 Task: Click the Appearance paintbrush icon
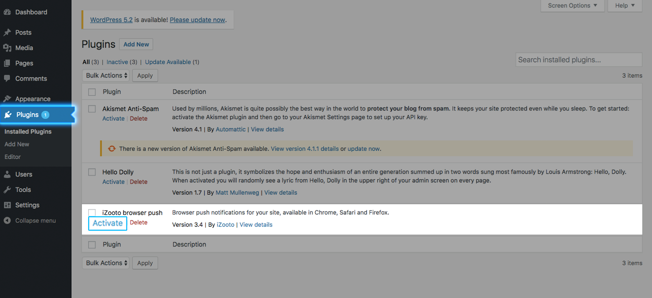point(7,99)
